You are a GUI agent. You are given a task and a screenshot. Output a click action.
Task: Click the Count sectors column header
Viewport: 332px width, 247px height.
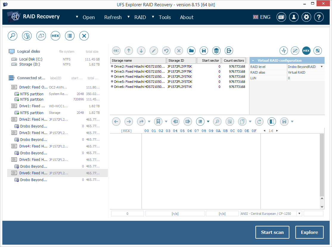(234, 60)
